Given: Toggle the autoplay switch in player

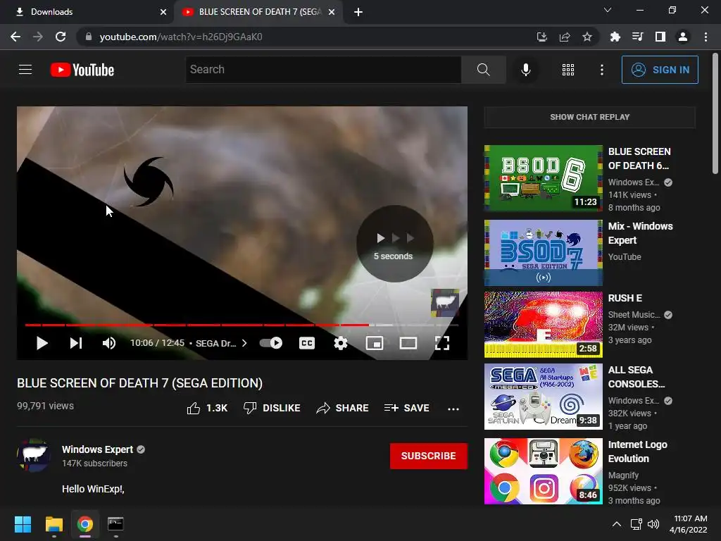Looking at the screenshot, I should coord(271,343).
